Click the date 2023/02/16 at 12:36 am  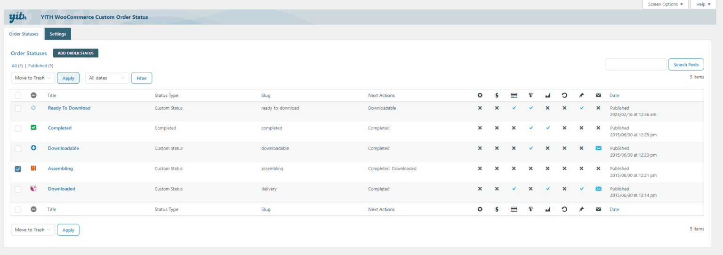(x=633, y=115)
